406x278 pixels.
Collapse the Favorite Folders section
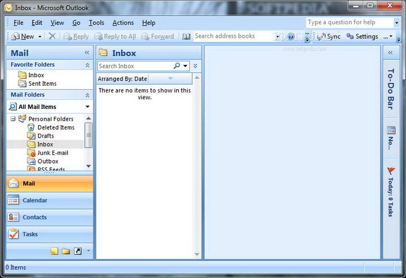[87, 65]
